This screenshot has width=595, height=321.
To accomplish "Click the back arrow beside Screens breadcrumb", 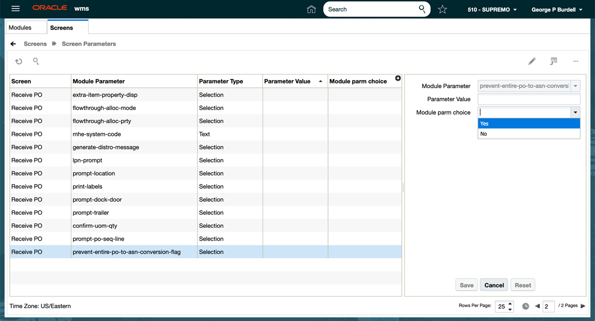I will pyautogui.click(x=13, y=44).
